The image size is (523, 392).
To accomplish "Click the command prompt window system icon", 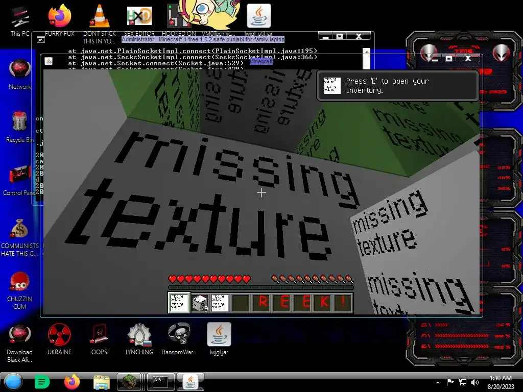I will 41,40.
